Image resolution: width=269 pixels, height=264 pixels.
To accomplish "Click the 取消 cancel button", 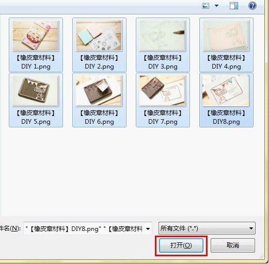I will click(x=233, y=245).
